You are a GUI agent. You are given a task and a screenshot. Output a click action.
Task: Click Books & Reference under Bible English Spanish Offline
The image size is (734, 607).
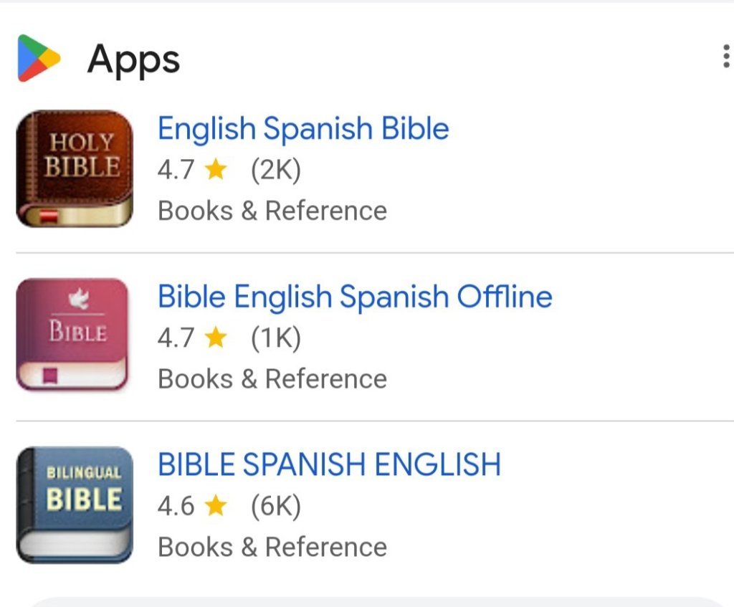(x=272, y=378)
